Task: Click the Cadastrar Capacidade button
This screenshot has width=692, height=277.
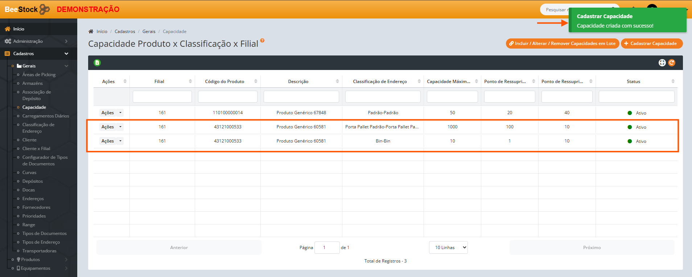Action: click(x=652, y=44)
